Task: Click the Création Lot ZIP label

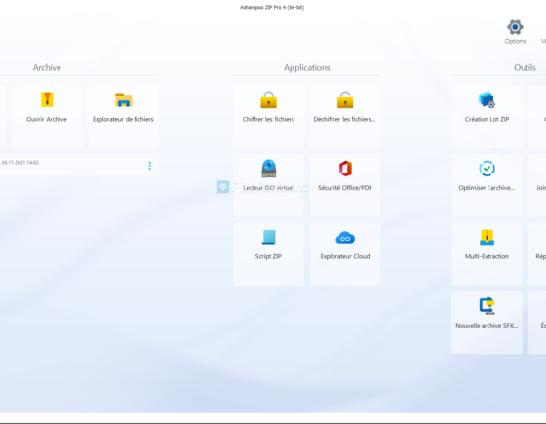Action: coord(487,119)
